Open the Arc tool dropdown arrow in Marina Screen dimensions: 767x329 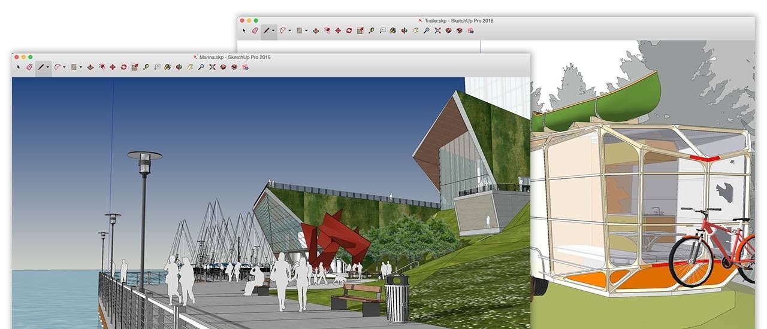(x=64, y=67)
